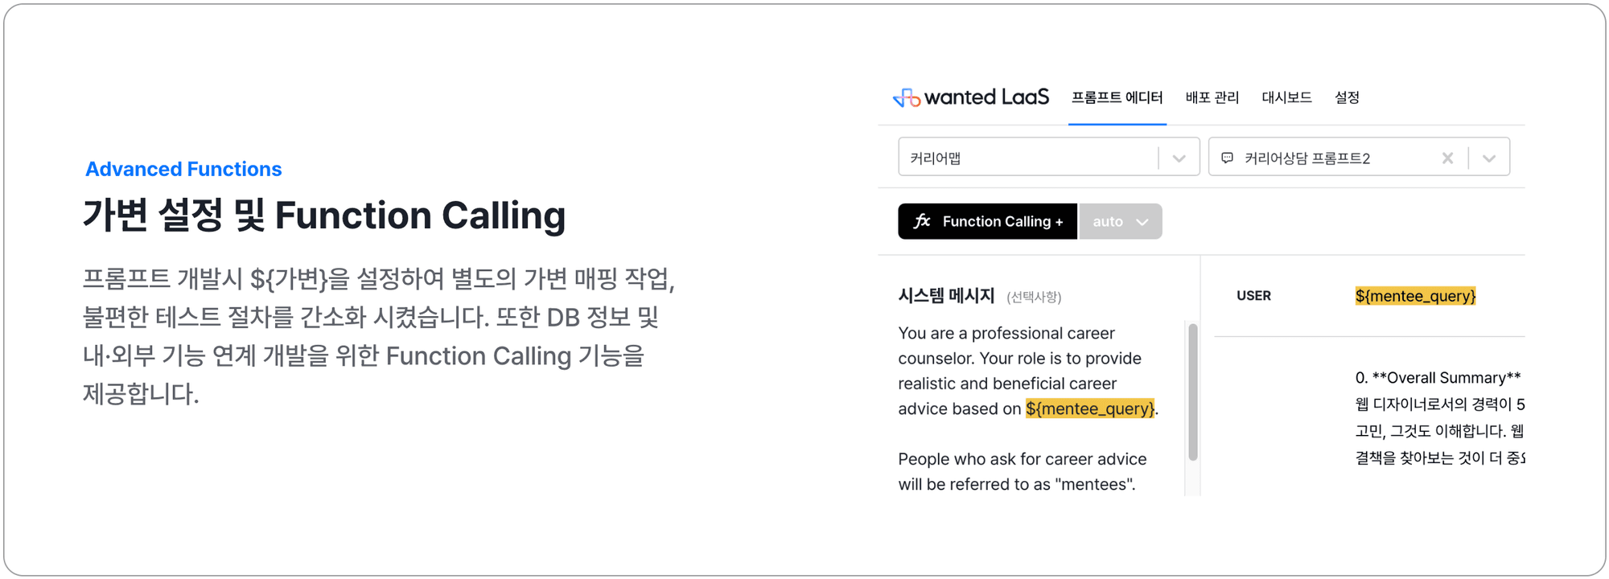The image size is (1609, 579).
Task: Click the chat bubble icon beside 커리어상담 프롬프트2
Action: click(x=1227, y=158)
